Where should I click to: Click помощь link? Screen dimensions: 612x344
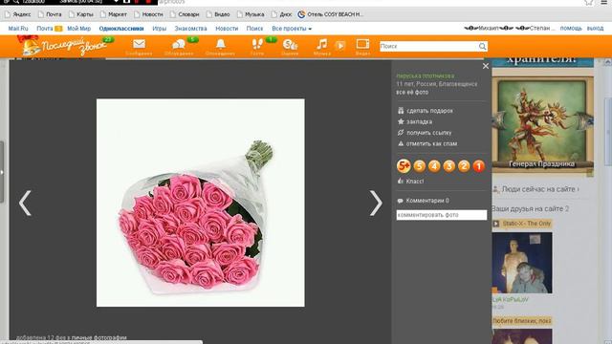coord(571,28)
